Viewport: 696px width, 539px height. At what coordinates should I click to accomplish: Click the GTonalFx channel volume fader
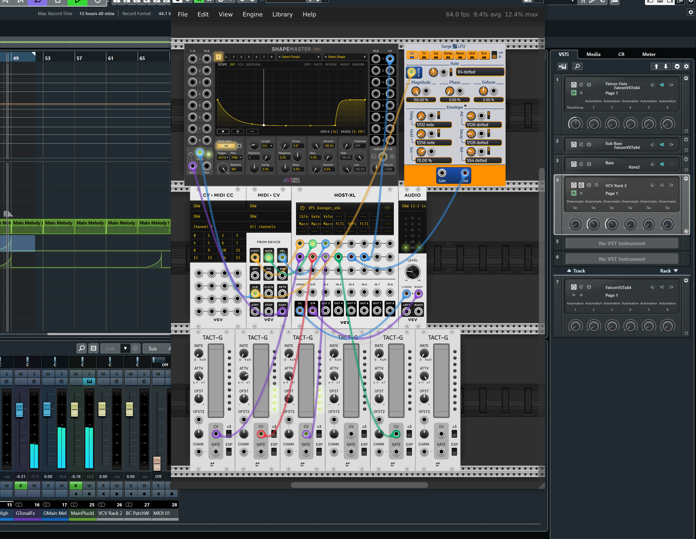tap(19, 409)
